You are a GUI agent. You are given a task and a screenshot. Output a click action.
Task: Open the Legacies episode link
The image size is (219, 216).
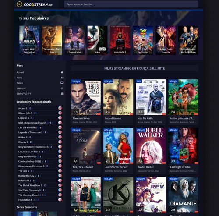tap(26, 118)
